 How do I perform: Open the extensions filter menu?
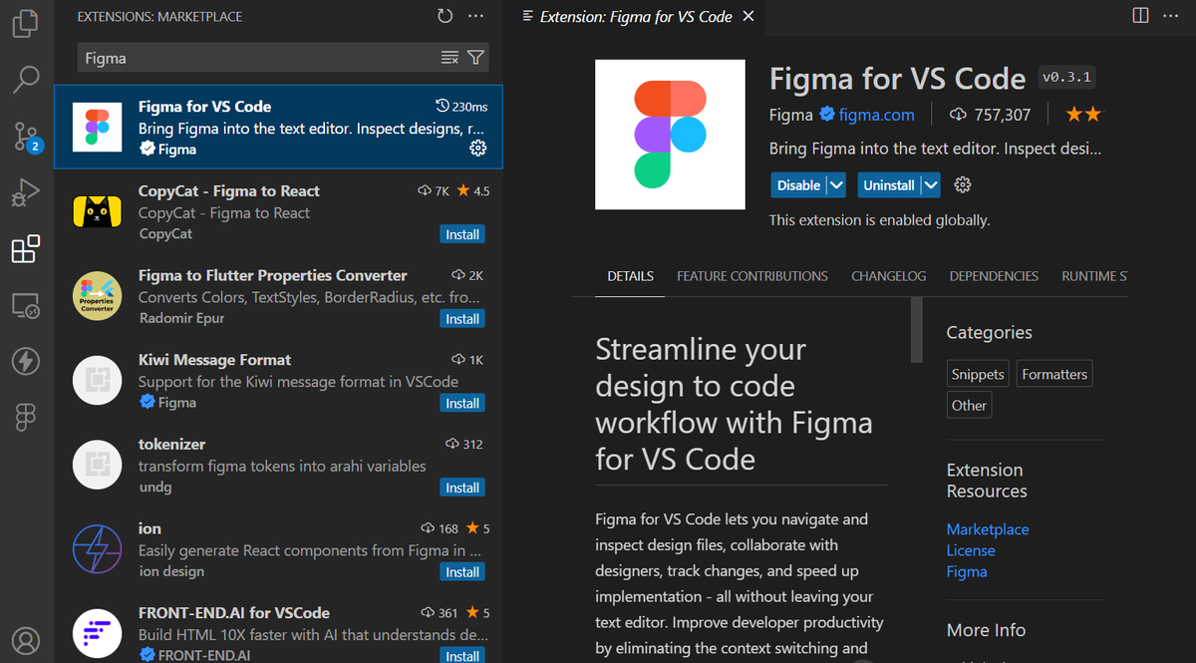476,58
